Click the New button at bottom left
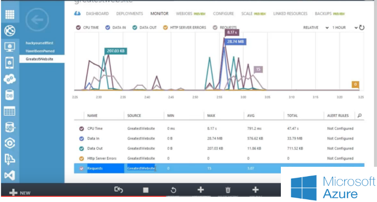 (x=19, y=193)
